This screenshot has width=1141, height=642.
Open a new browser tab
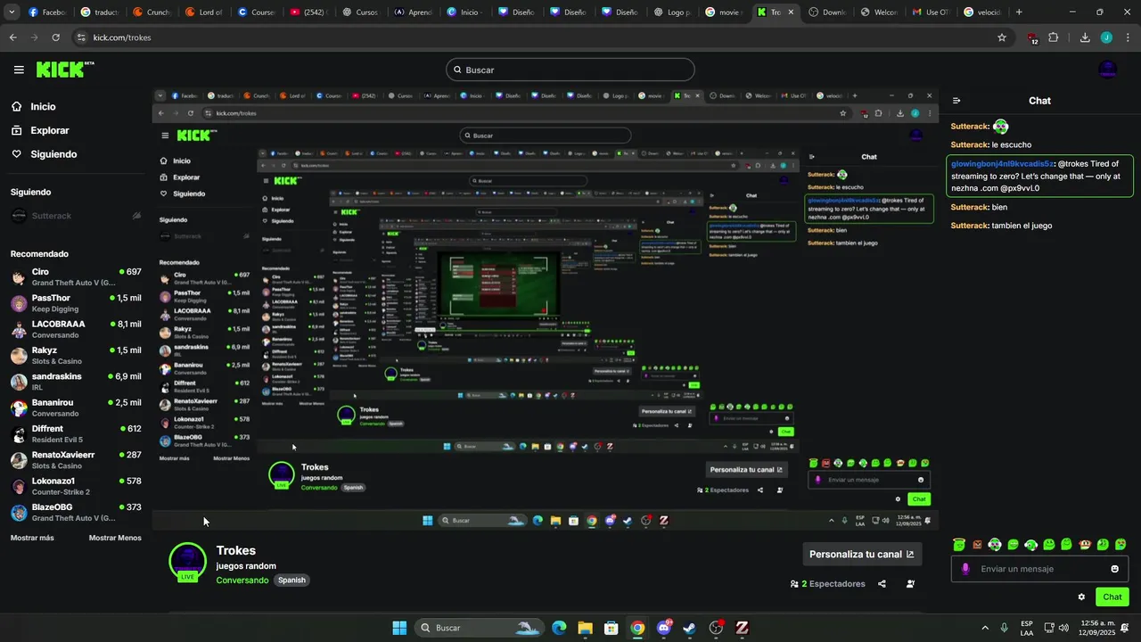click(x=1019, y=12)
